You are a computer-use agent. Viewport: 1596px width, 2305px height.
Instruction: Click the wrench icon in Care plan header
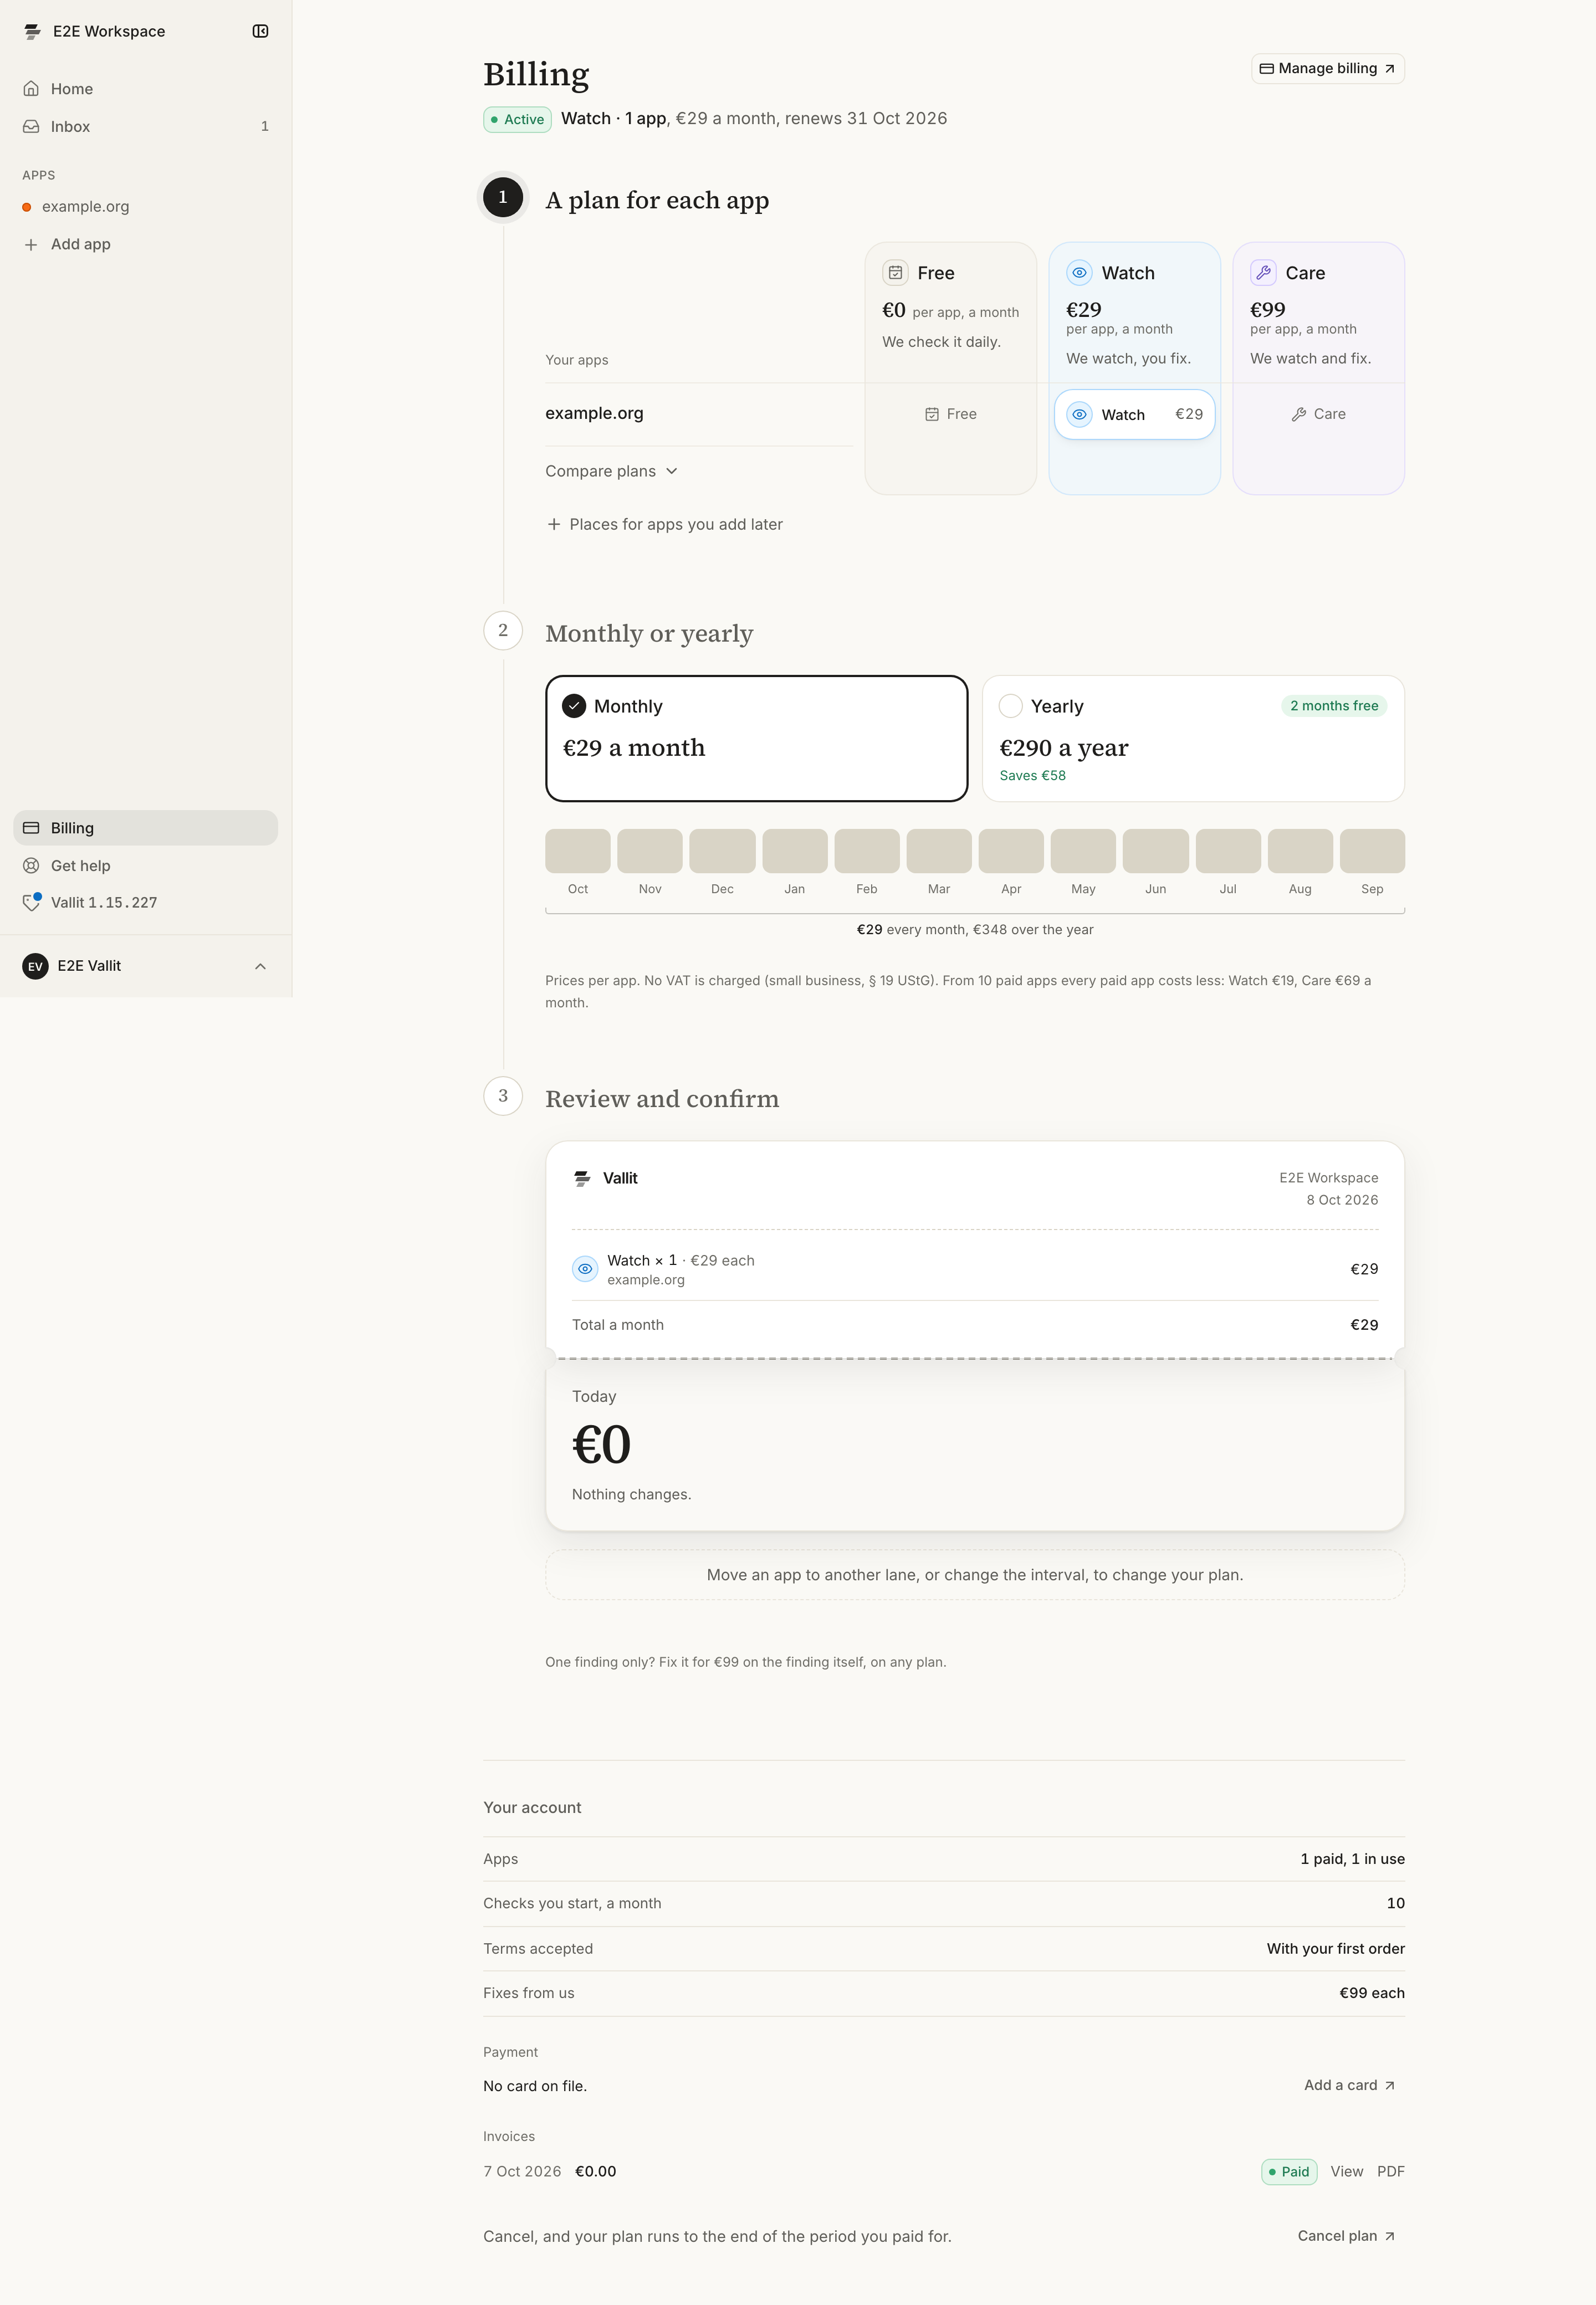pos(1263,273)
